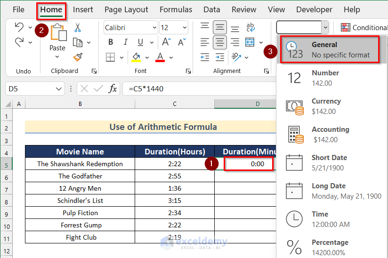Click Top Align icon
Screen dimensions: 388x258
point(205,26)
